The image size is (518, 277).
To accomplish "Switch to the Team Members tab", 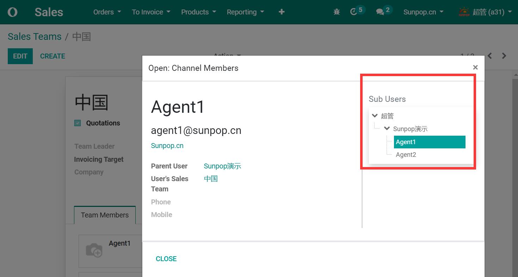I will pos(105,215).
